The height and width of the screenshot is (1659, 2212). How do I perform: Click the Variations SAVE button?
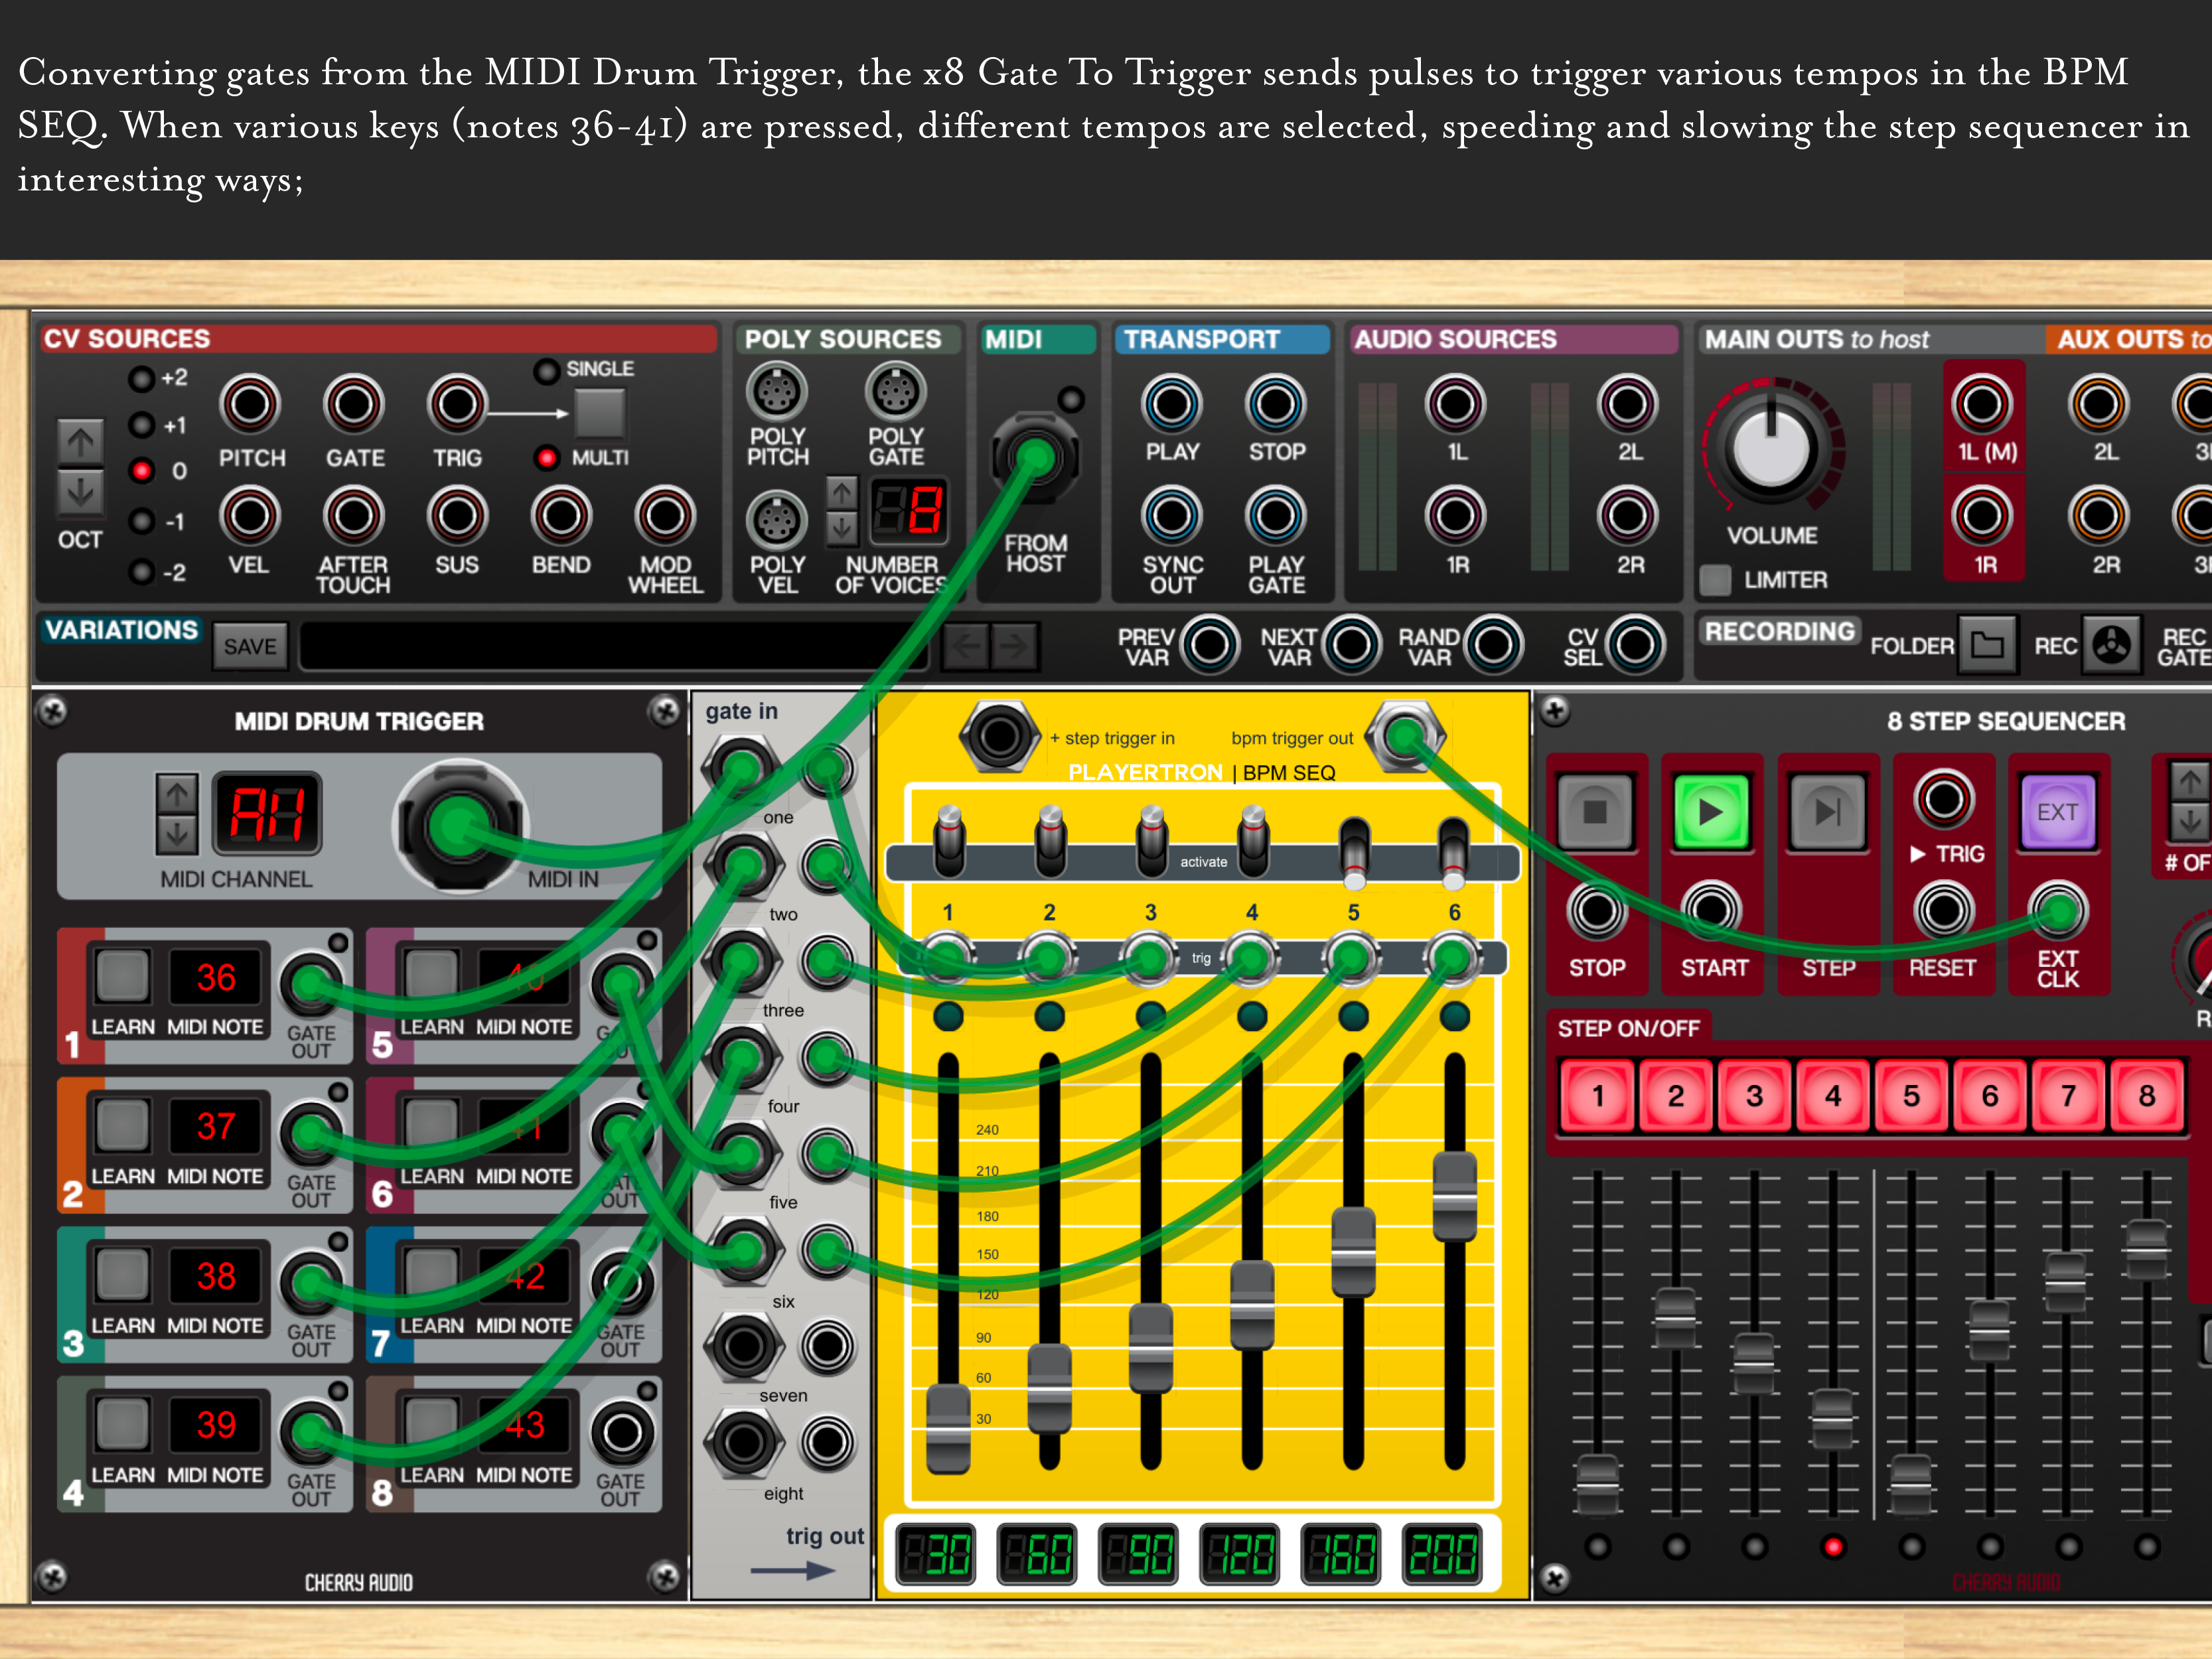250,647
